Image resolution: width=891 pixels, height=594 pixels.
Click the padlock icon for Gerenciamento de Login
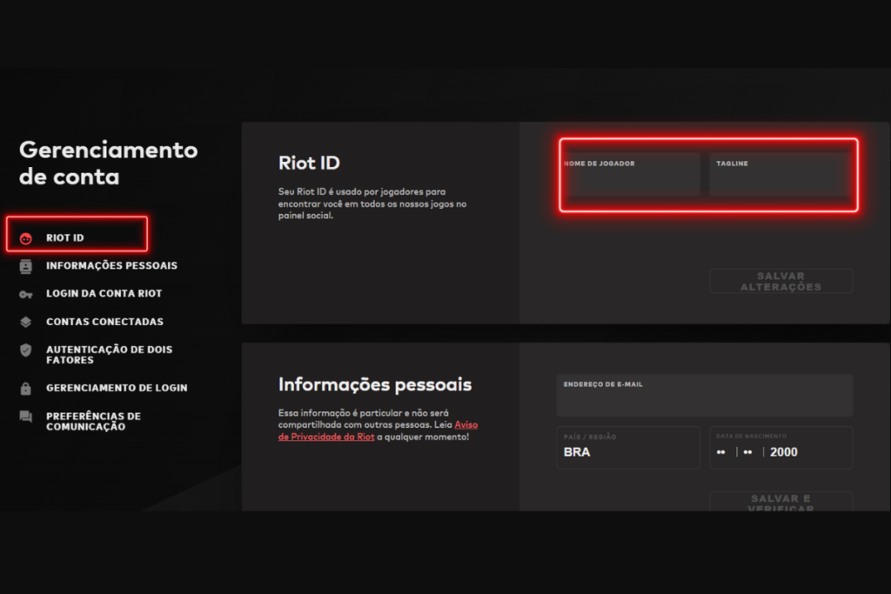25,389
